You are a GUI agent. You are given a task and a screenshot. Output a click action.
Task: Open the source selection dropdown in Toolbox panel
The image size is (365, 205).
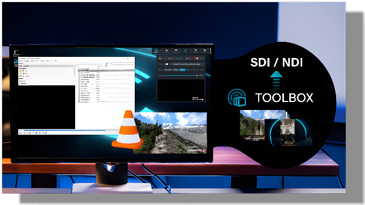(188, 64)
